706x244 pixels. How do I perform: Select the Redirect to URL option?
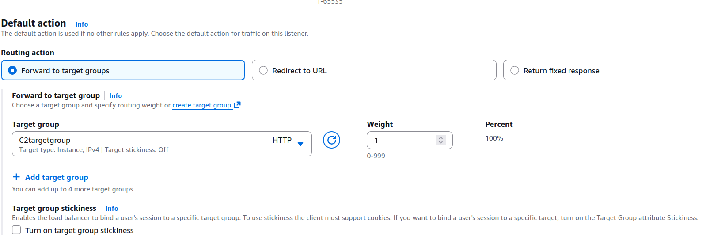264,71
